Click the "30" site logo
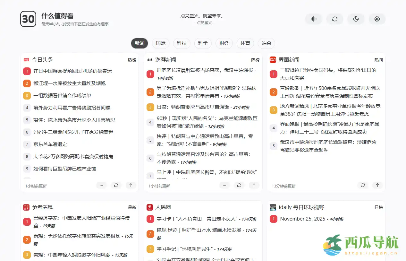The height and width of the screenshot is (261, 406). [28, 19]
